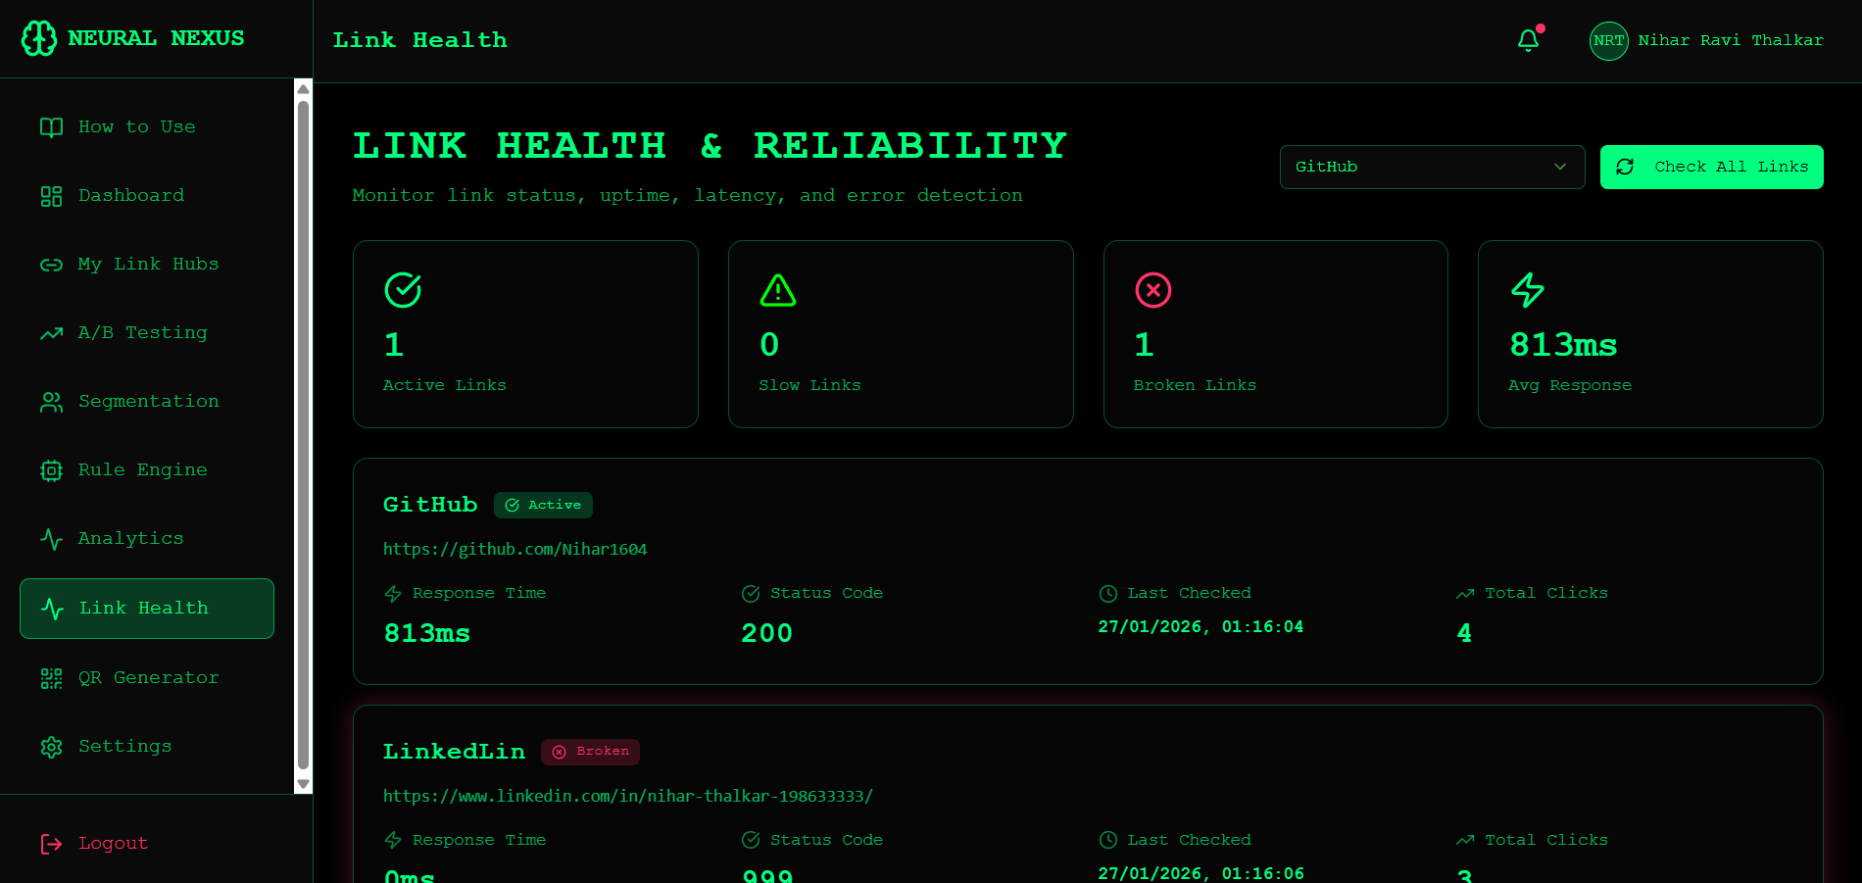
Task: Open notifications bell icon
Action: click(1528, 40)
